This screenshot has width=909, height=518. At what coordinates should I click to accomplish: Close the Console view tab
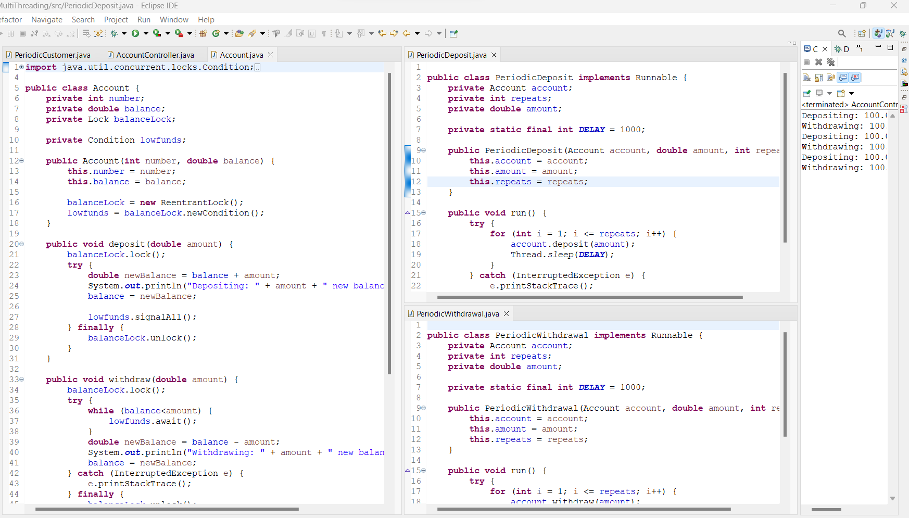[x=825, y=49]
